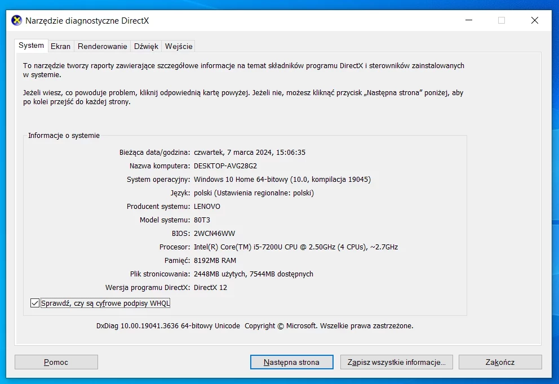Click the Nazwa komputera label

pyautogui.click(x=159, y=166)
